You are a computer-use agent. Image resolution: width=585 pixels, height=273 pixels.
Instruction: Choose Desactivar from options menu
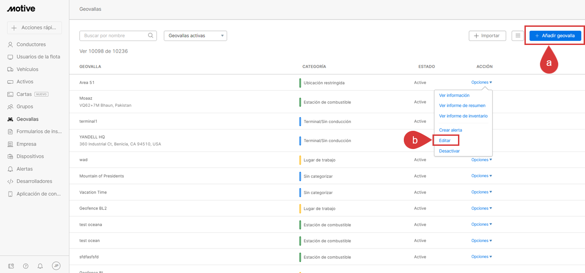(x=449, y=151)
